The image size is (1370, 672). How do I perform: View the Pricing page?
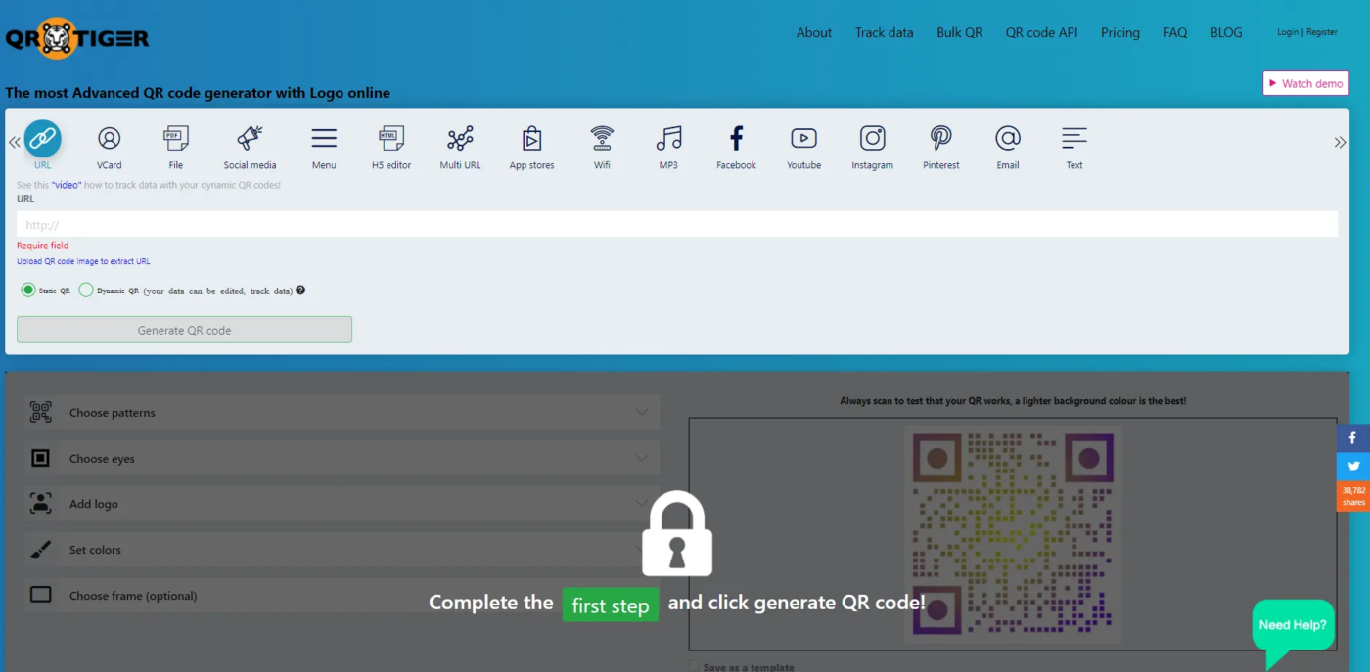click(x=1120, y=32)
